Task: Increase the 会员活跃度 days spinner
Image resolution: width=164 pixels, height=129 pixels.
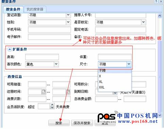Action: 52,105
